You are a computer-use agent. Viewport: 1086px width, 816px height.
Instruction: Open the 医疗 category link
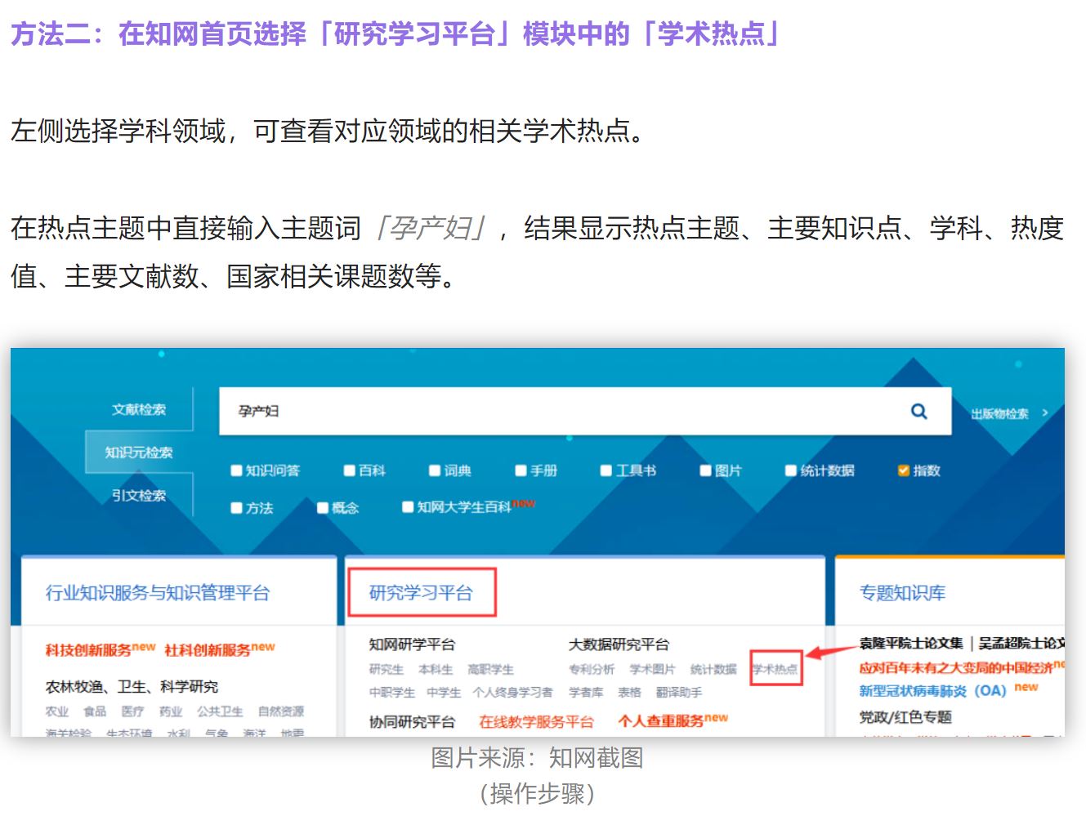pos(132,711)
